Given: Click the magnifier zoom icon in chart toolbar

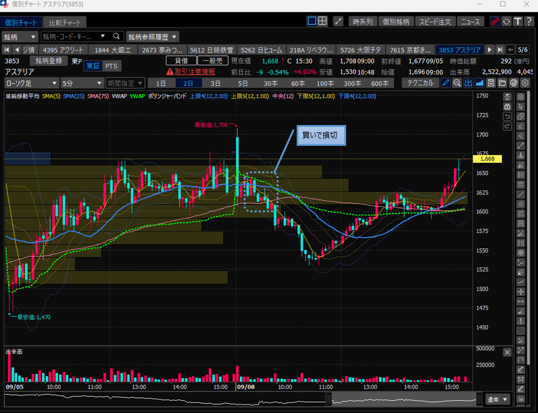Looking at the screenshot, I should [x=457, y=83].
